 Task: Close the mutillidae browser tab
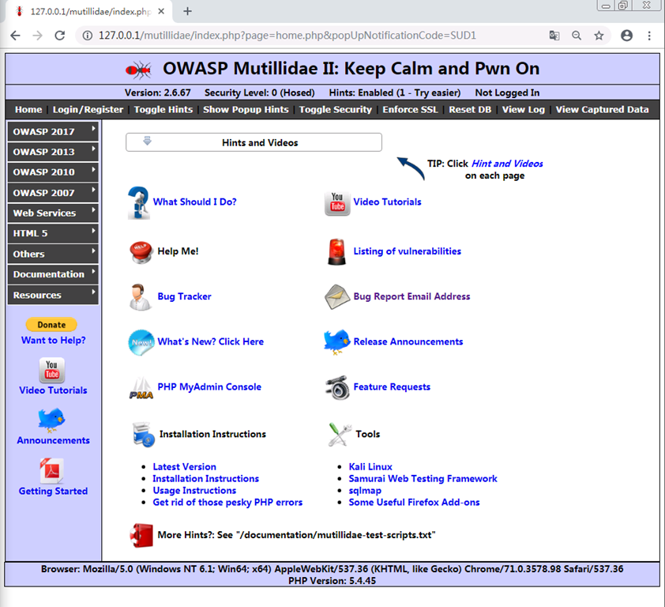pos(161,12)
